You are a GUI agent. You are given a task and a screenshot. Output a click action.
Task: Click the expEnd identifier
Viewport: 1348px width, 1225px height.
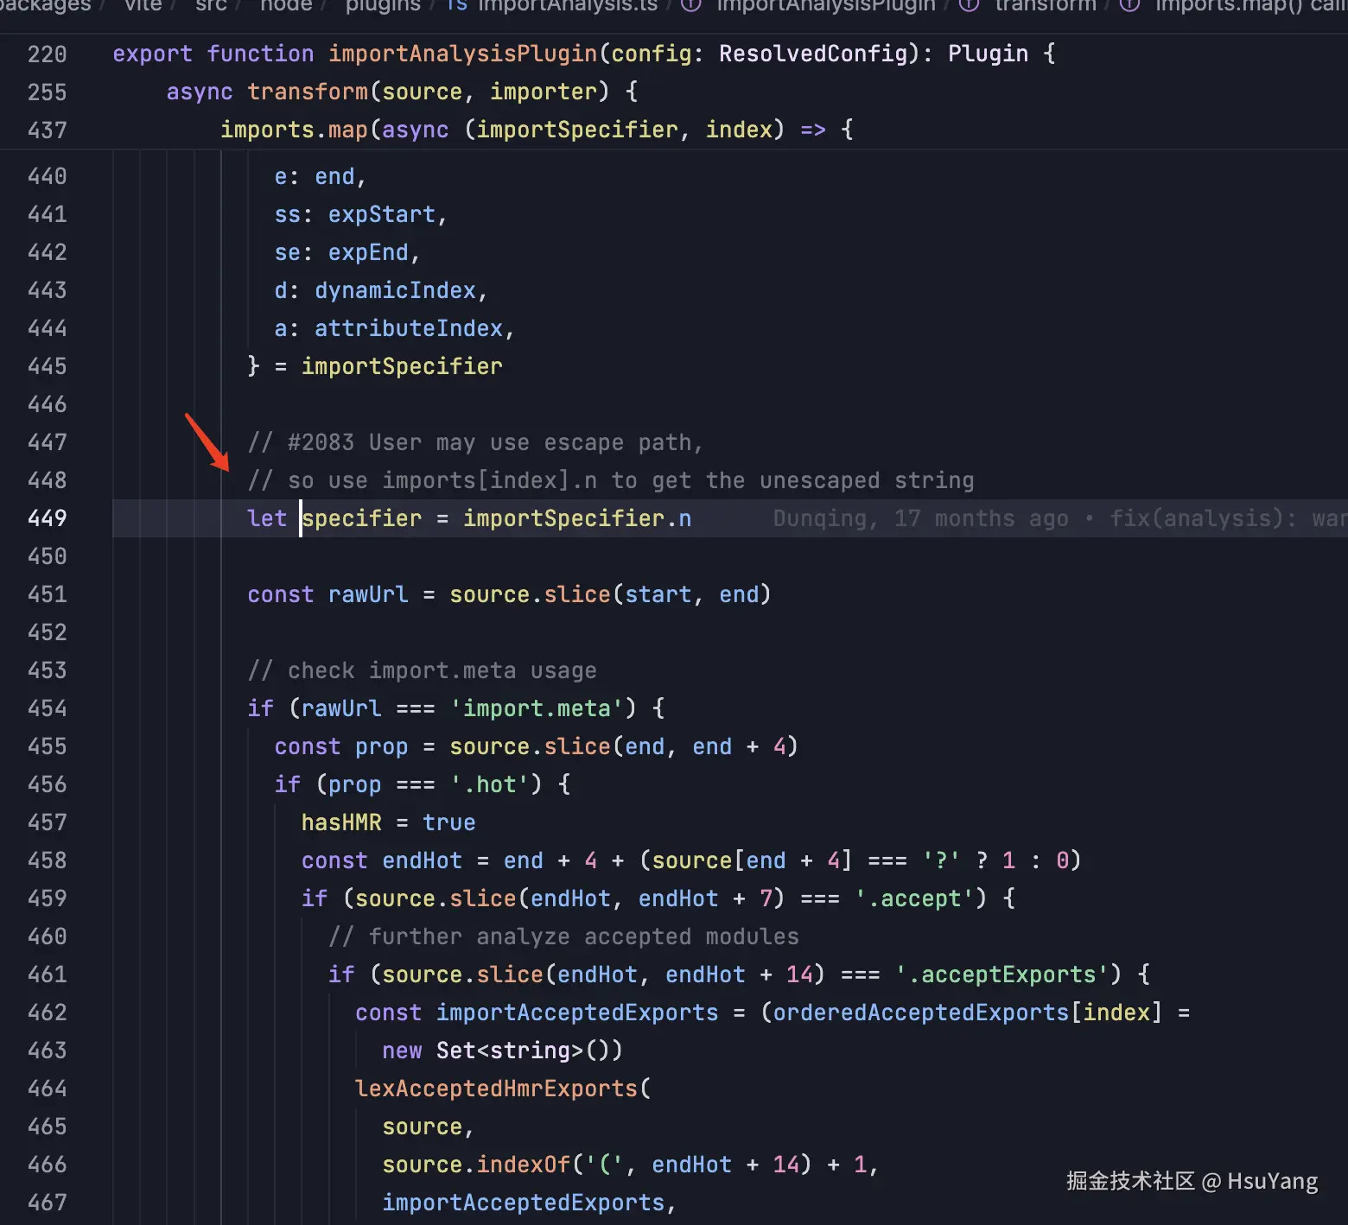pyautogui.click(x=368, y=252)
